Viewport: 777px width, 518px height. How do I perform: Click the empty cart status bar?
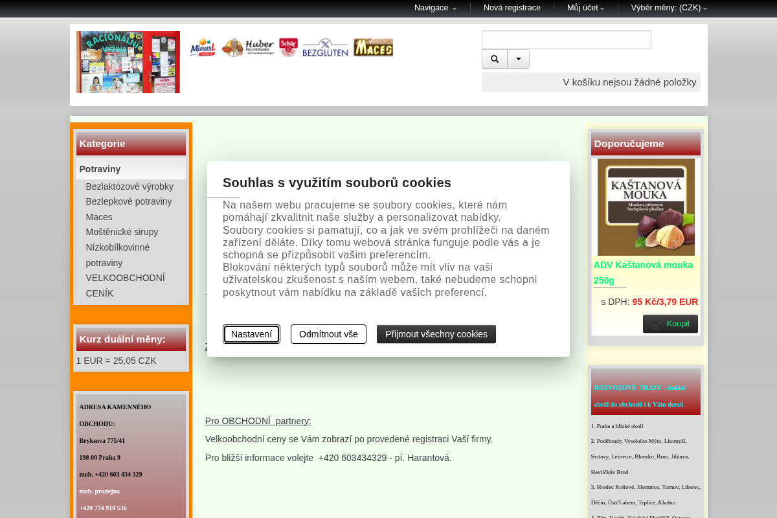(591, 82)
